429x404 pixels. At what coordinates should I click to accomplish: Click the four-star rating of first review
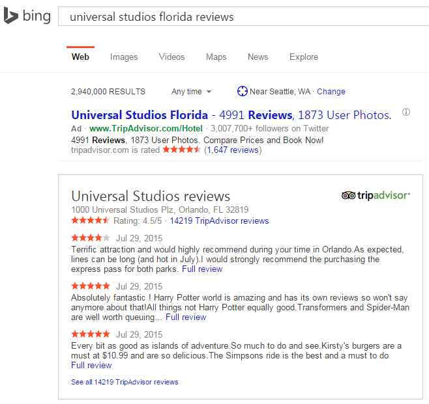coord(91,237)
